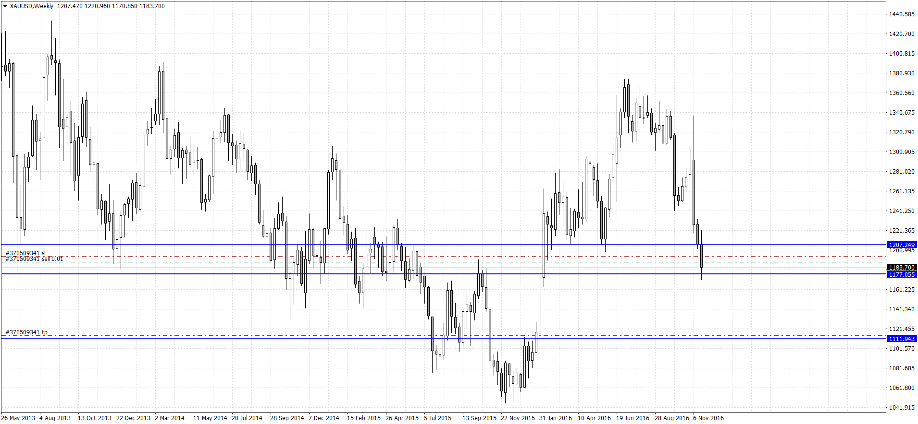This screenshot has width=918, height=424.
Task: Click the 13 Oct 2013 date label
Action: 95,418
